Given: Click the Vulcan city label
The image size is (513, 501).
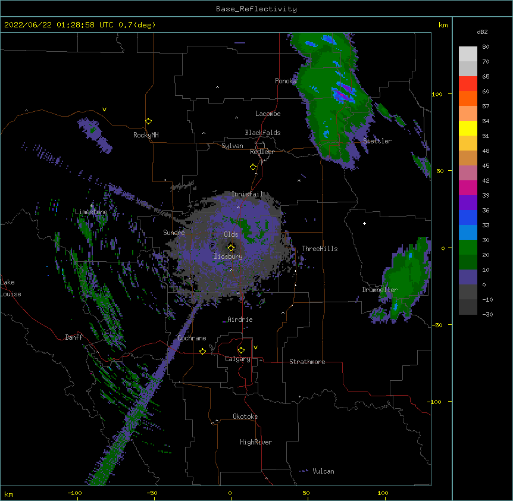Looking at the screenshot, I should pos(323,471).
